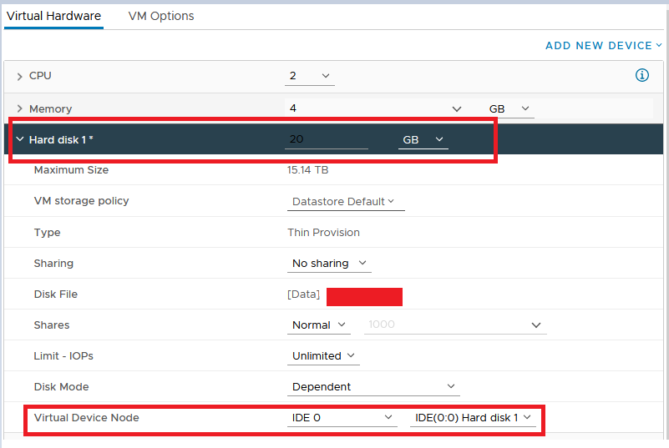Viewport: 669px width, 448px height.
Task: Open the Add New Device menu
Action: coord(603,46)
